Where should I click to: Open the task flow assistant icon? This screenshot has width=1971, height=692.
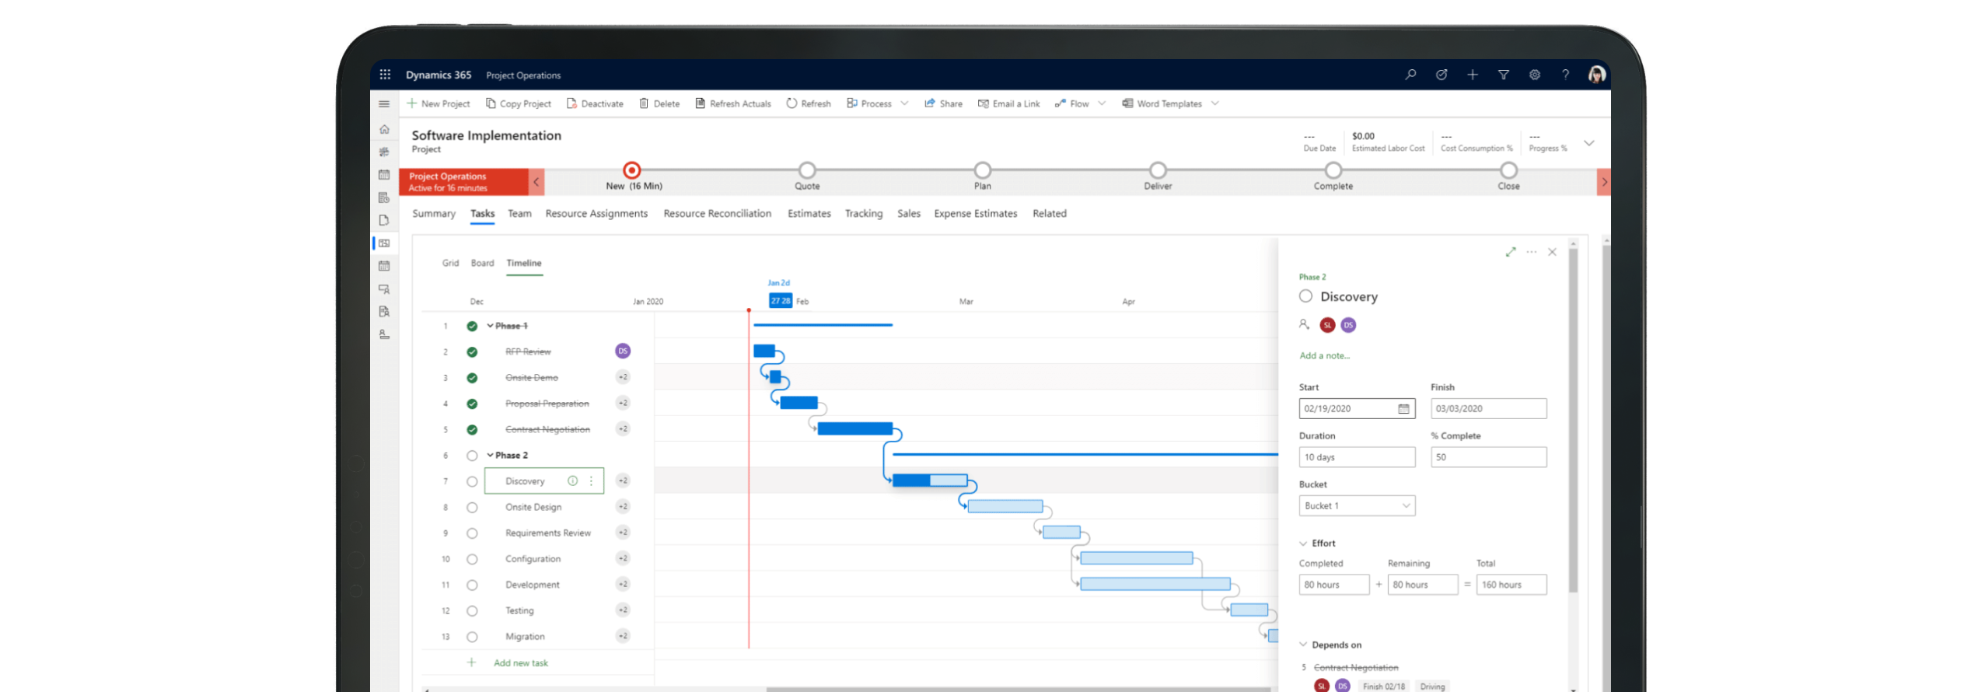(x=1442, y=75)
